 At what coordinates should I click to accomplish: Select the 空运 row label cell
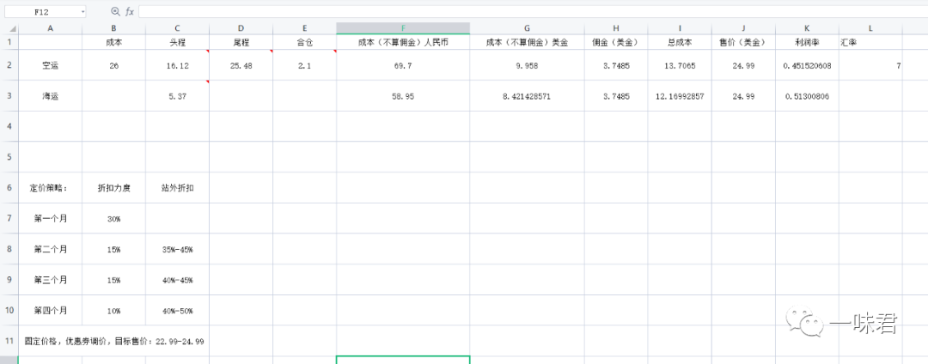(x=51, y=65)
